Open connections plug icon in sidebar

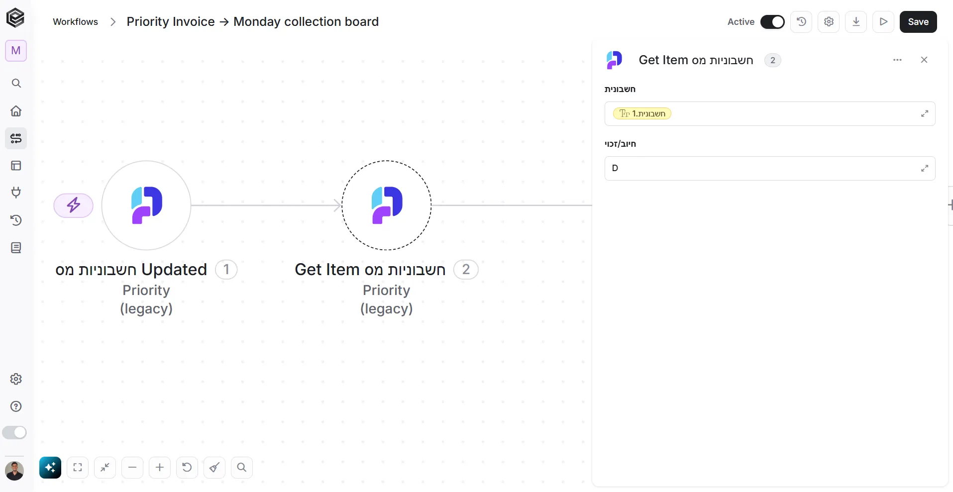point(16,193)
